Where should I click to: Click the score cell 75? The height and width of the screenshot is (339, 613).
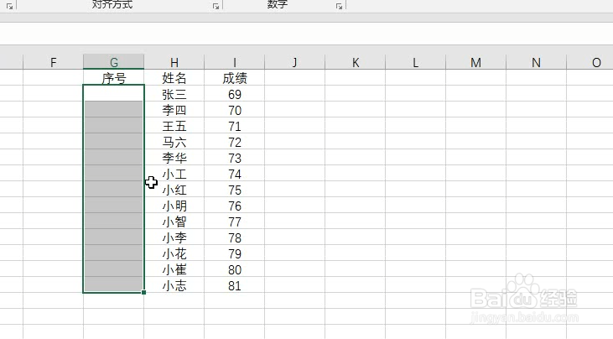coord(235,190)
